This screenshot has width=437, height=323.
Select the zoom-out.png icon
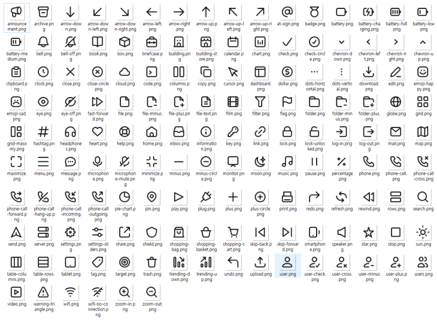151,292
